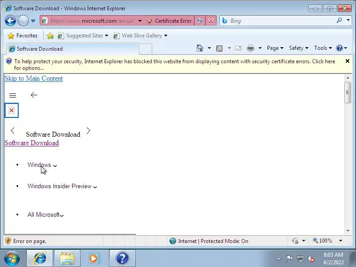Viewport: 356px width, 267px height.
Task: Expand the Windows Insider Preview menu
Action: [62, 186]
